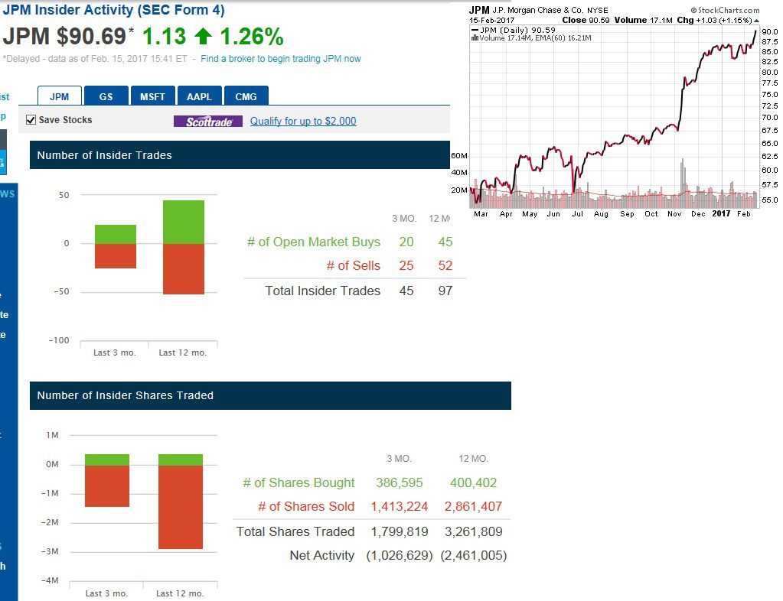This screenshot has width=783, height=601.
Task: Click the 'Total Insider Trades' label
Action: (x=322, y=291)
